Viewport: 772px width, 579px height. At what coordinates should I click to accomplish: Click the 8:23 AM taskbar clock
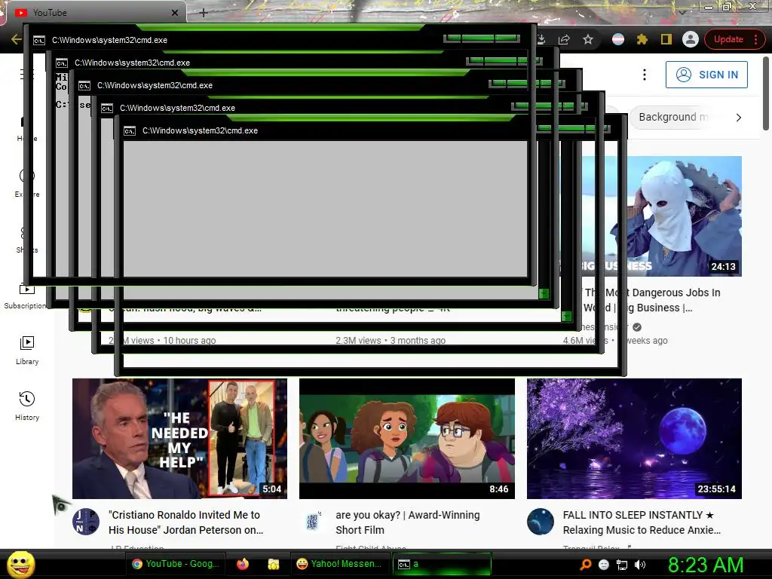706,565
